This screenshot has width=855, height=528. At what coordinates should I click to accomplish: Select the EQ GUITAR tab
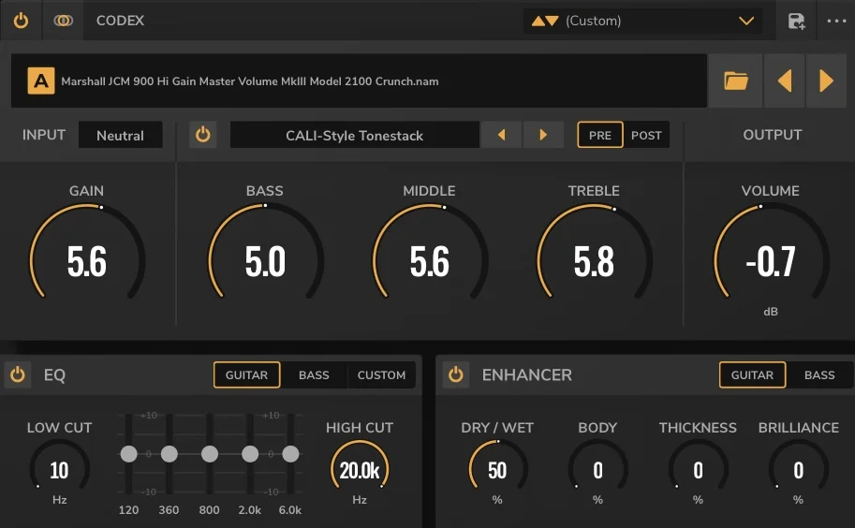246,374
